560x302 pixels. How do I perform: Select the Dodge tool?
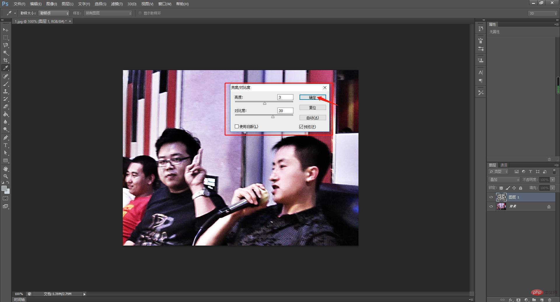click(6, 129)
